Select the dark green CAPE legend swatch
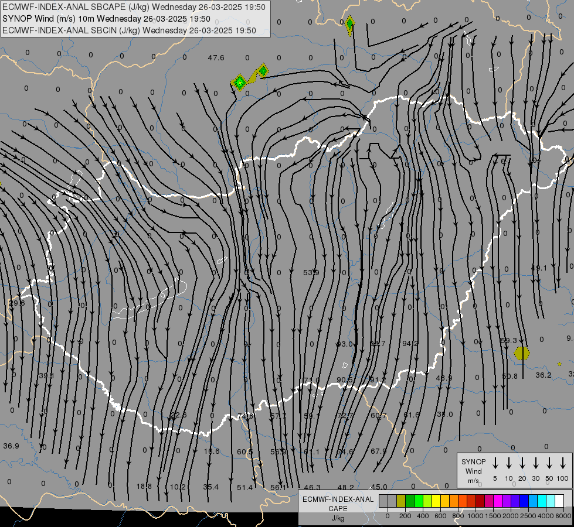The width and height of the screenshot is (574, 527). pyautogui.click(x=410, y=501)
